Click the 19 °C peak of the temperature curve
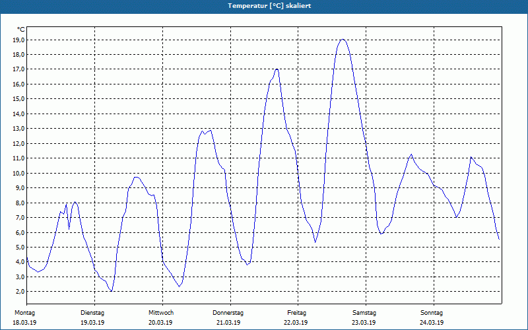This screenshot has width=528, height=330. coord(343,40)
